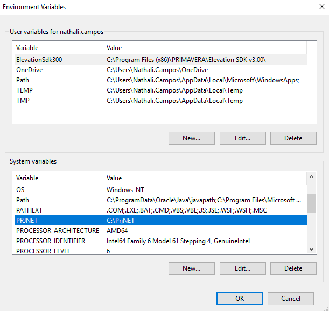The width and height of the screenshot is (329, 311).
Task: Dismiss dialog with Cancel button
Action: (x=291, y=299)
